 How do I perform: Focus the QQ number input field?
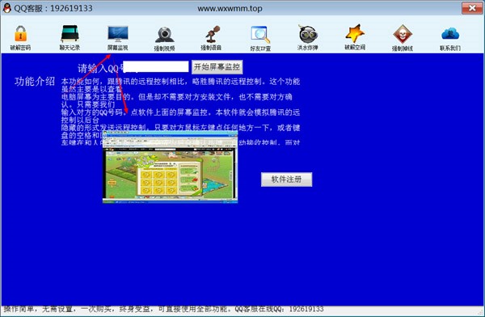[155, 67]
